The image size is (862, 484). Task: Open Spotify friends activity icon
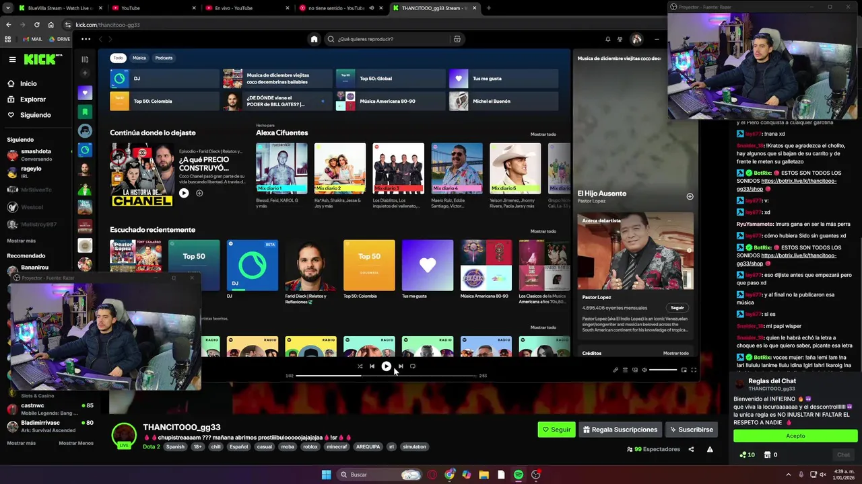(620, 39)
